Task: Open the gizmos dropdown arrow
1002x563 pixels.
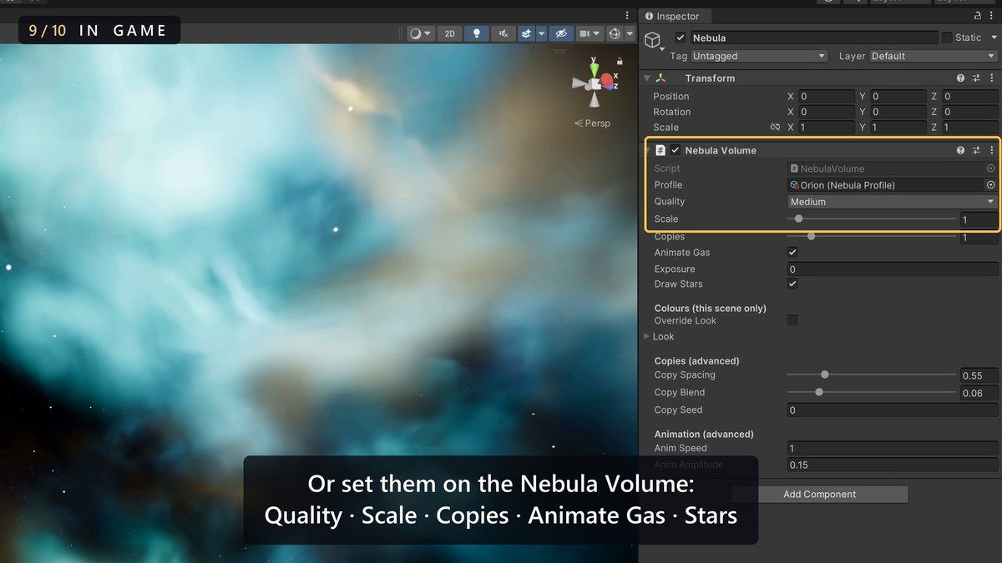Action: pyautogui.click(x=630, y=33)
